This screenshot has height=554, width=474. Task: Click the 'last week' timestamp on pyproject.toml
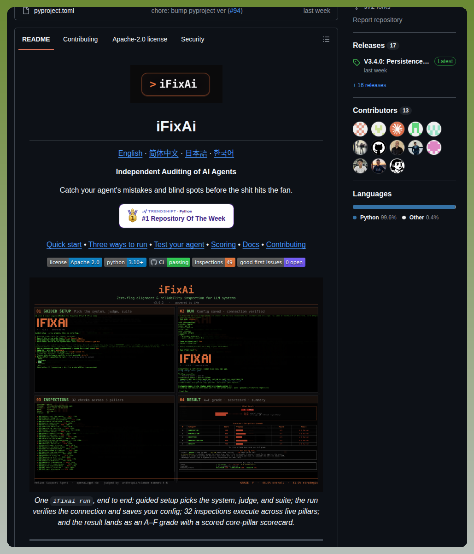(x=317, y=11)
